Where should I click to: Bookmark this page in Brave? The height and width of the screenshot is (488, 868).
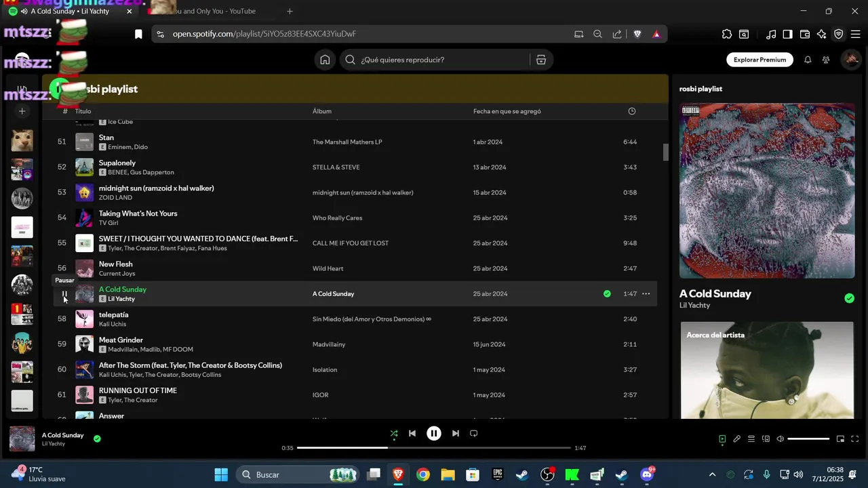tap(138, 34)
